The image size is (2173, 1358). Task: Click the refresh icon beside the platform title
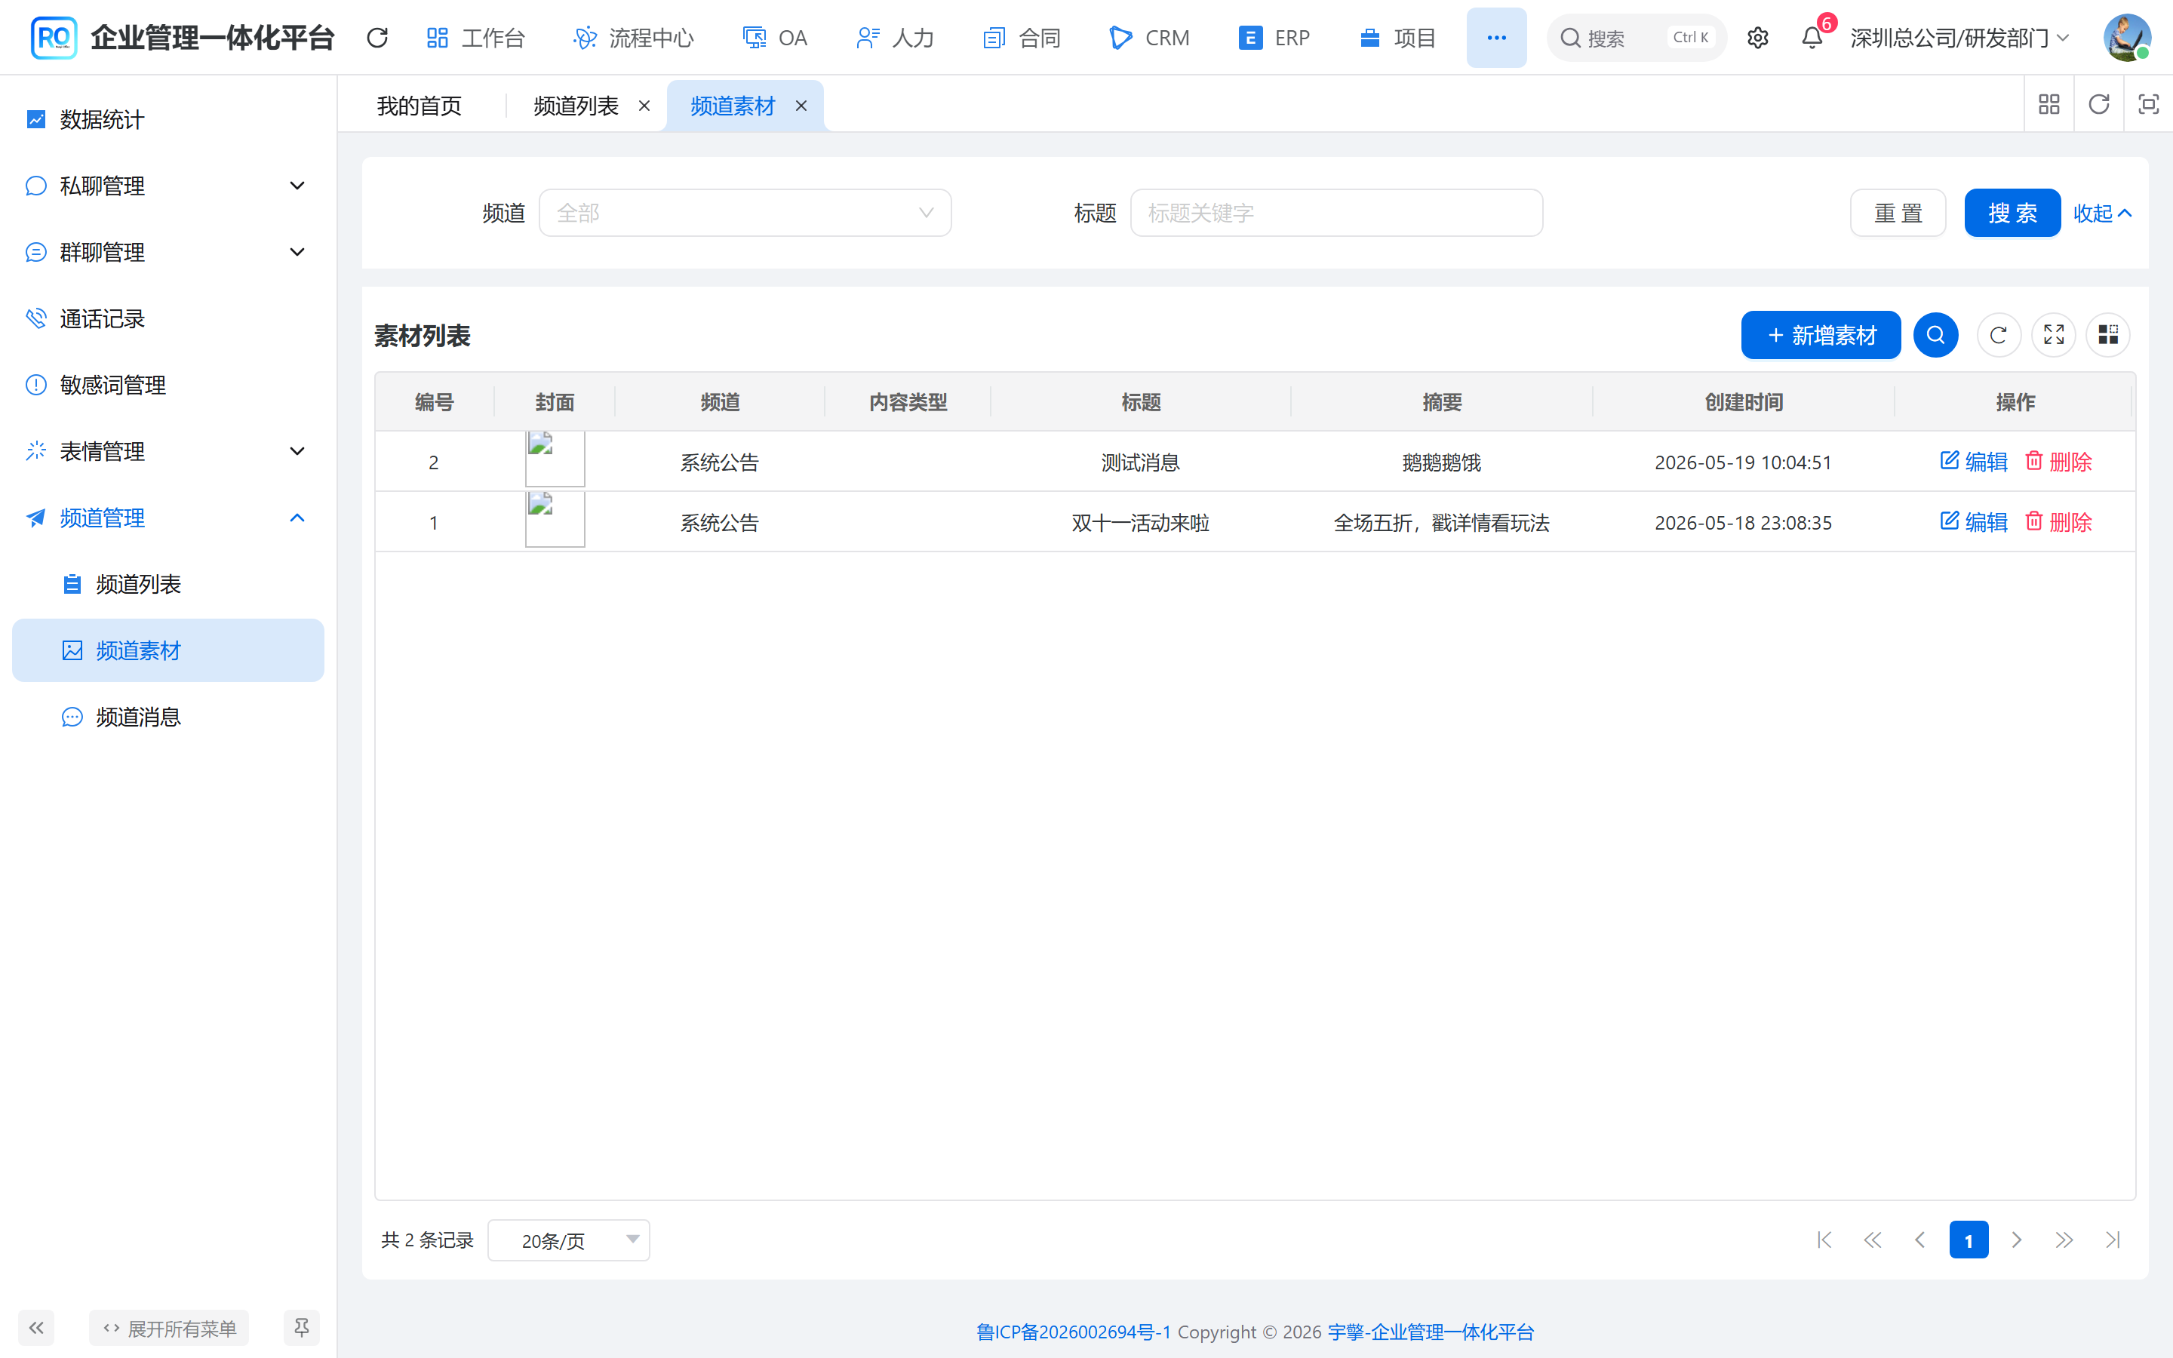click(377, 38)
